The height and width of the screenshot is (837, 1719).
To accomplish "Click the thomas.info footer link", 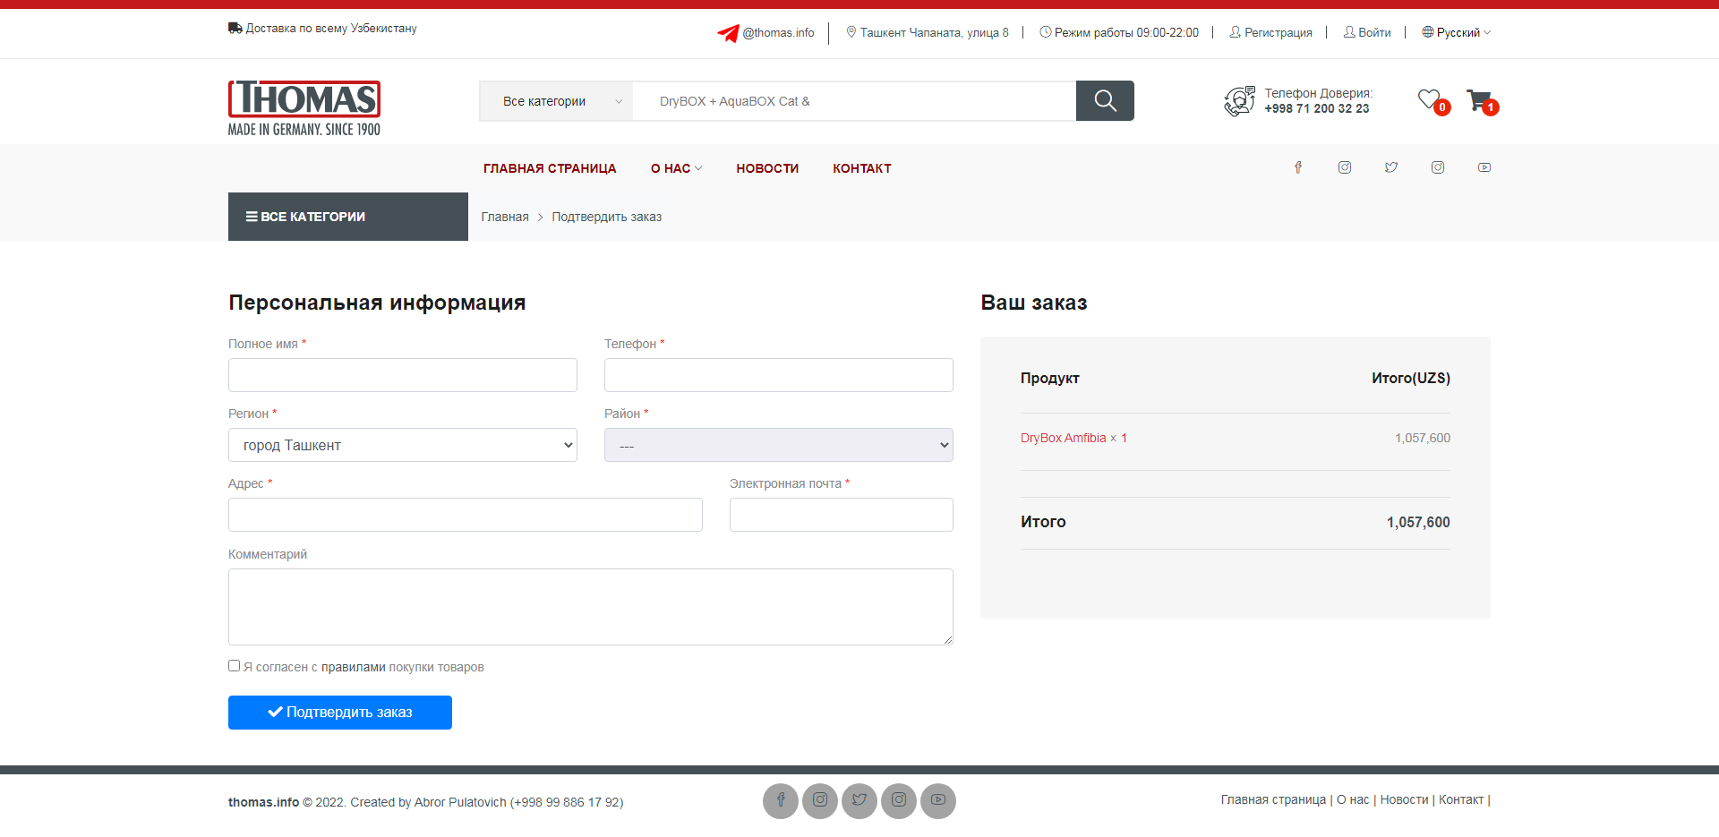I will pos(263,802).
